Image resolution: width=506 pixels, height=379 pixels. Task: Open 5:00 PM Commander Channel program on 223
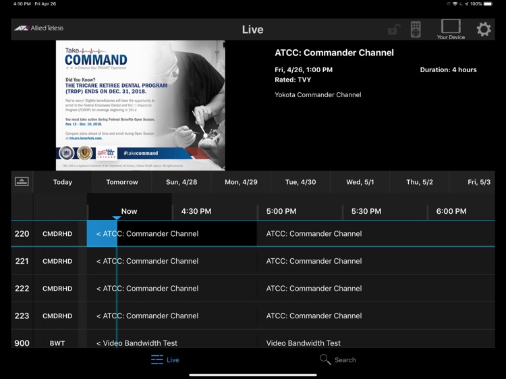tap(376, 316)
